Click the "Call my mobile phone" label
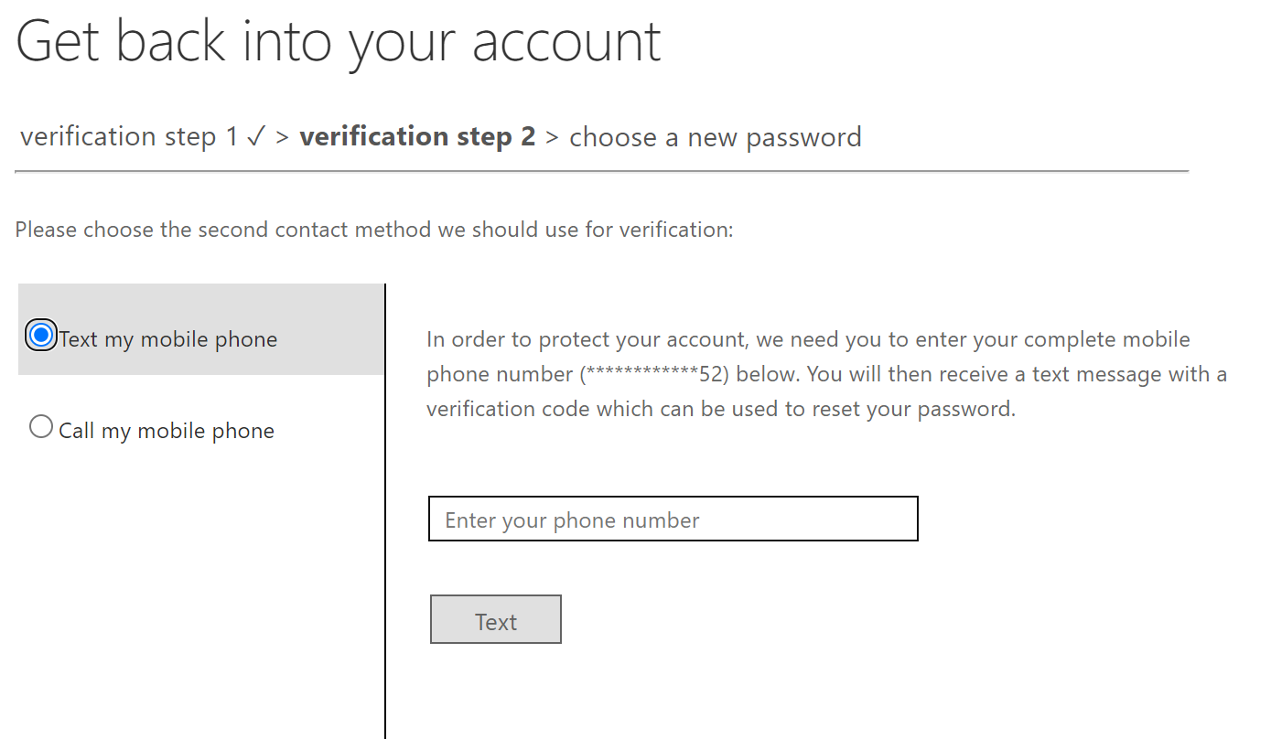Screen dimensions: 1271x739 167,431
